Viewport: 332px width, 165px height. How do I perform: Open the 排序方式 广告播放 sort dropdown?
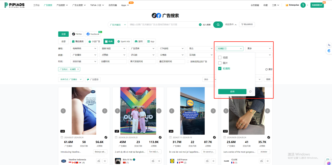71,79
